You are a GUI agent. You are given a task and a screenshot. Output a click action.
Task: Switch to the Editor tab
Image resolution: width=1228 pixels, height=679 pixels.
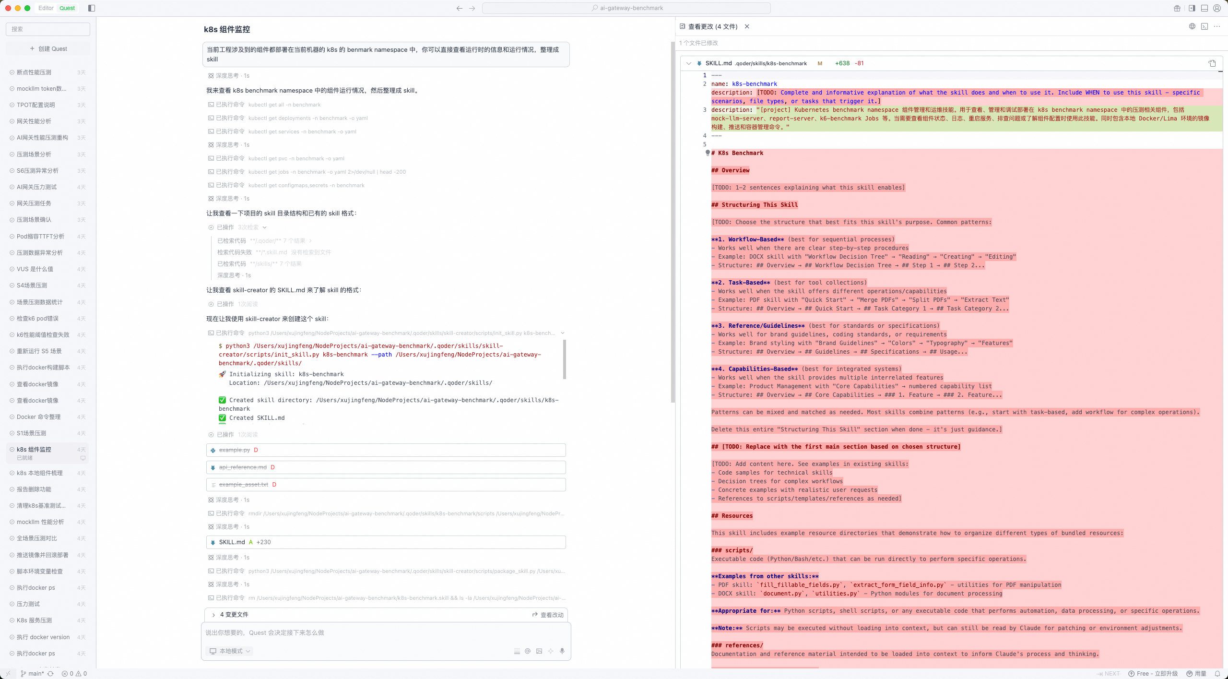click(46, 8)
